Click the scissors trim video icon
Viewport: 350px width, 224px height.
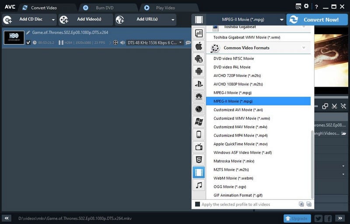tap(334, 106)
